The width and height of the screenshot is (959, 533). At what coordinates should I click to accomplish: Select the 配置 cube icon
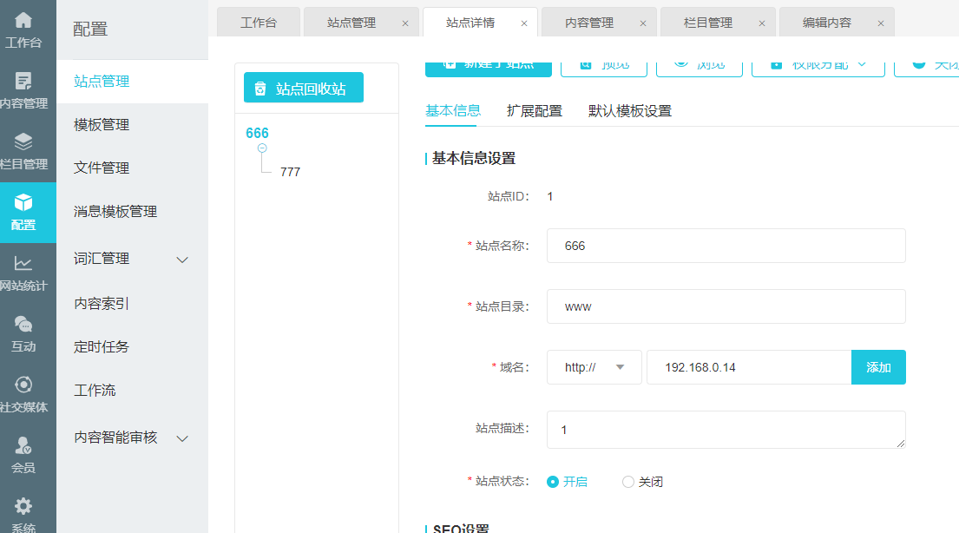coord(23,203)
